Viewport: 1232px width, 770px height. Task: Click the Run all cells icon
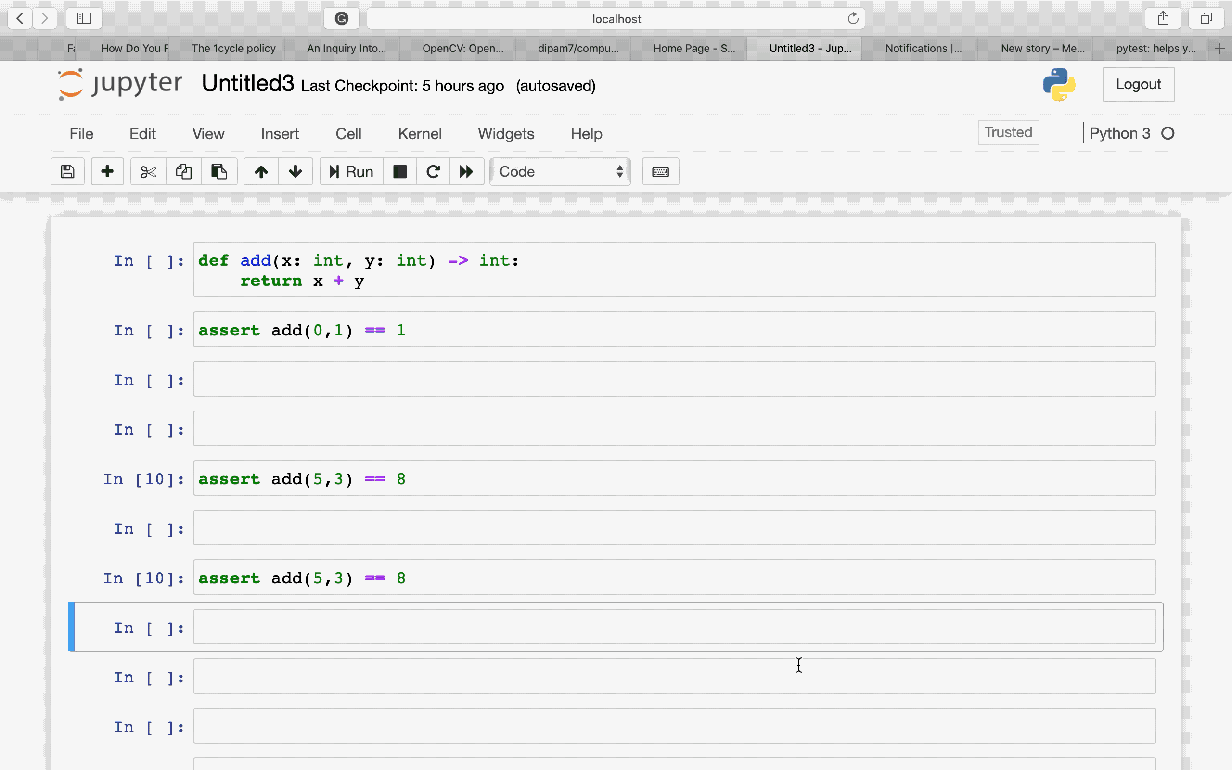click(466, 172)
